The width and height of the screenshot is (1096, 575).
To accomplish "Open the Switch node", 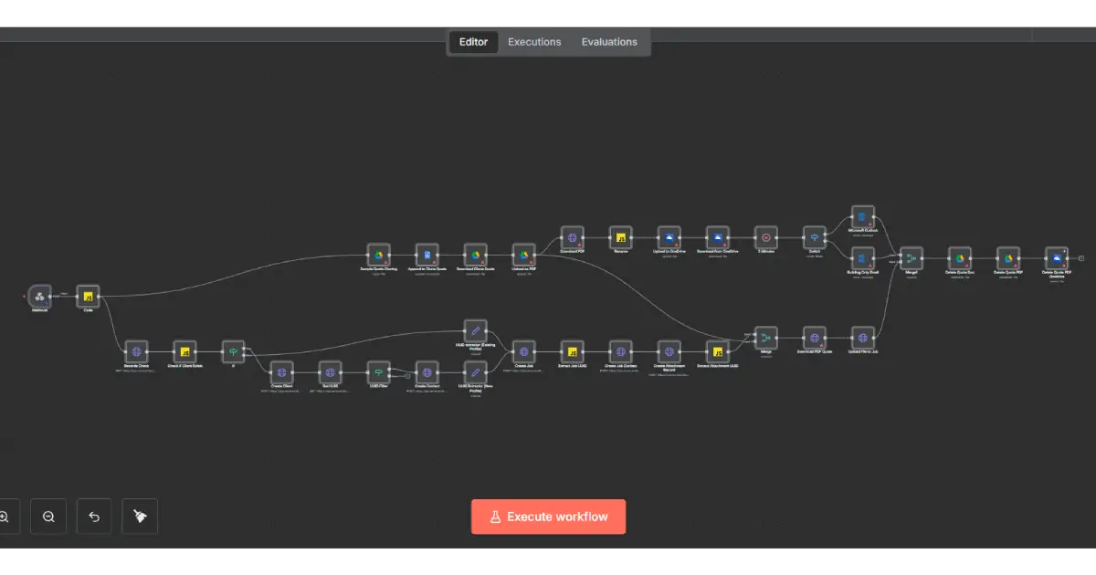I will [x=814, y=237].
